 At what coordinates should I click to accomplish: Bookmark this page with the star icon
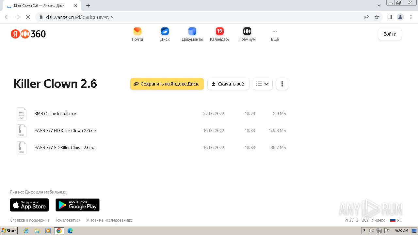point(377,17)
